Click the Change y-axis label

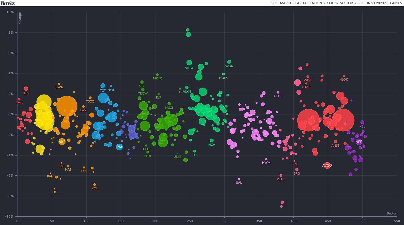pos(20,18)
